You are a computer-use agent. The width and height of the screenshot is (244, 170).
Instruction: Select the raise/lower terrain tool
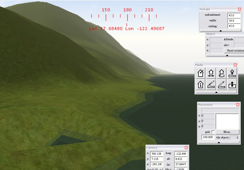click(232, 84)
